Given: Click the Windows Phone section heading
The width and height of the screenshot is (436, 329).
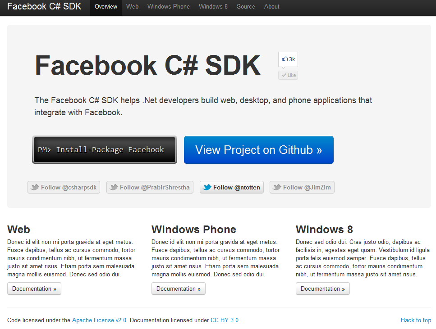Looking at the screenshot, I should coord(194,230).
